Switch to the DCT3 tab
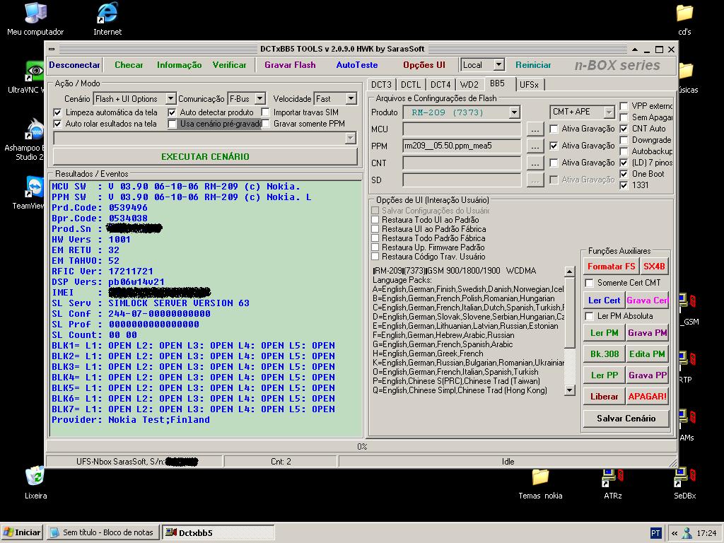The width and height of the screenshot is (724, 543). 381,85
